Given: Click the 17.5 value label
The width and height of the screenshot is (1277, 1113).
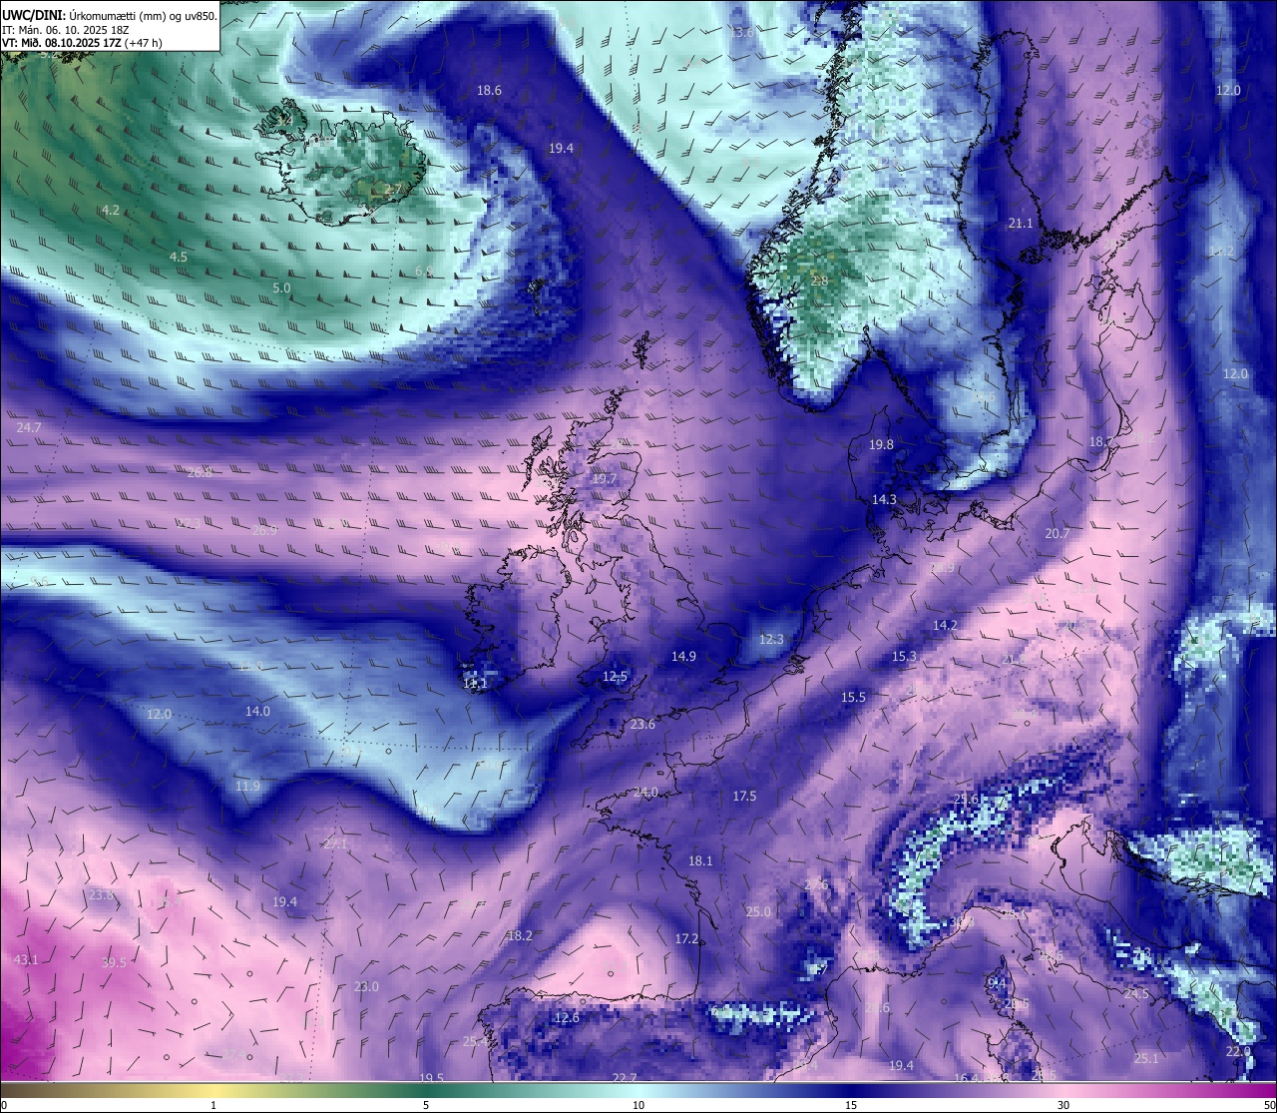Looking at the screenshot, I should (744, 797).
